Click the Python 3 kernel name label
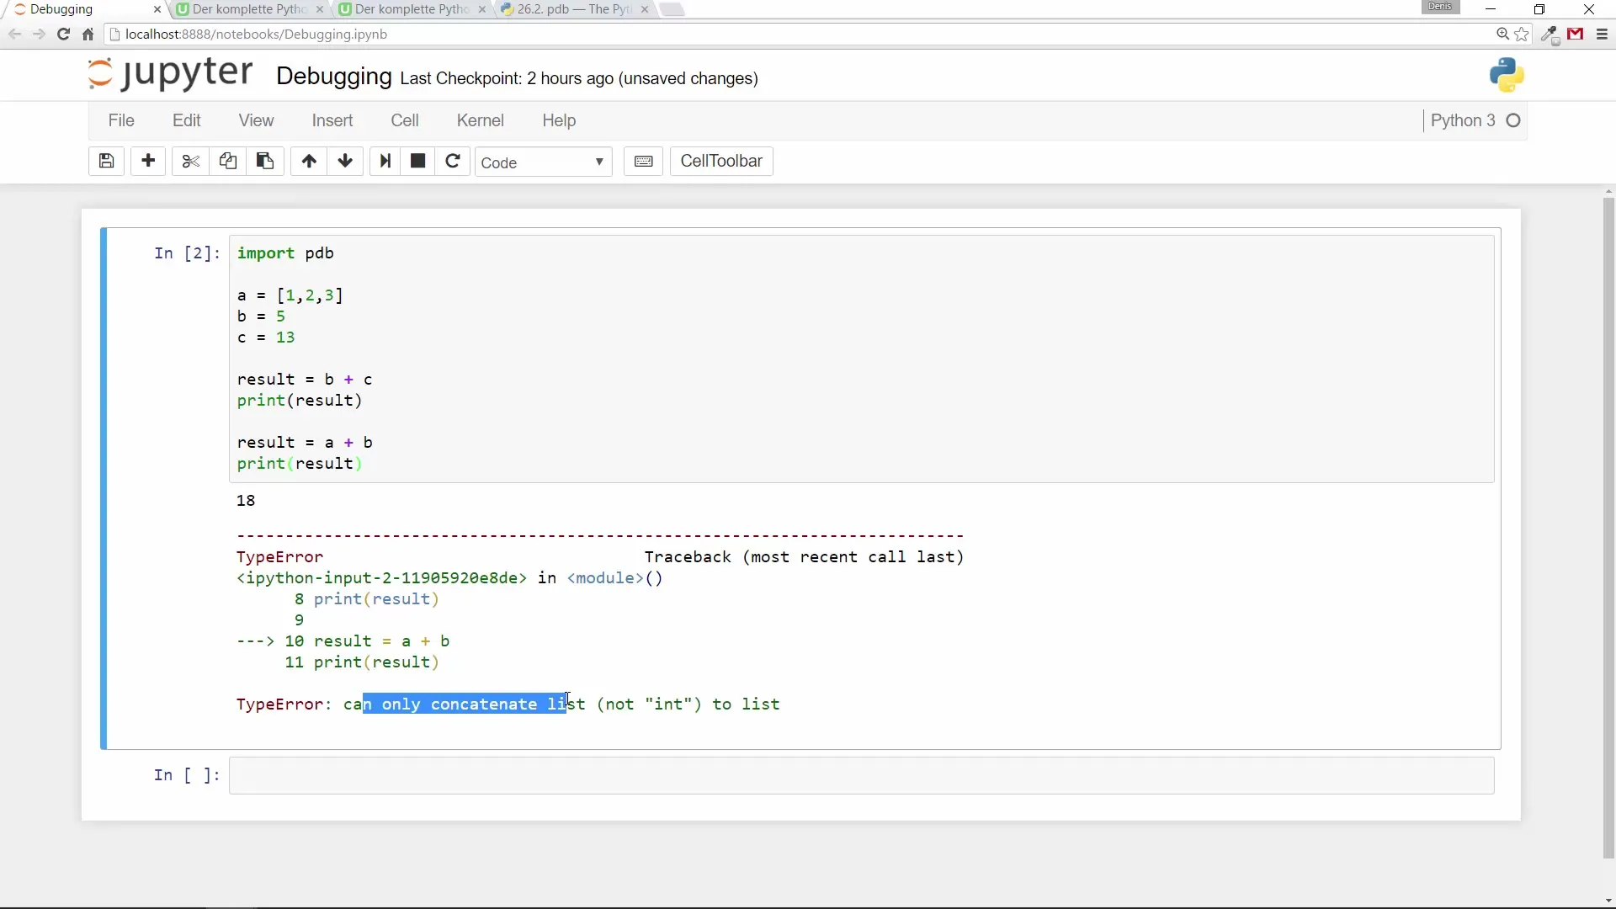 click(x=1463, y=120)
